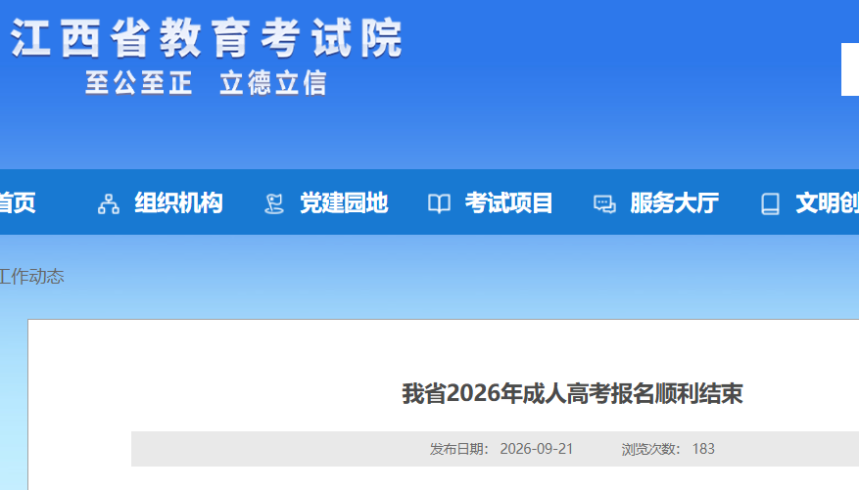Screen dimensions: 859x490
Task: Open the 首页 home menu item
Action: pos(18,202)
